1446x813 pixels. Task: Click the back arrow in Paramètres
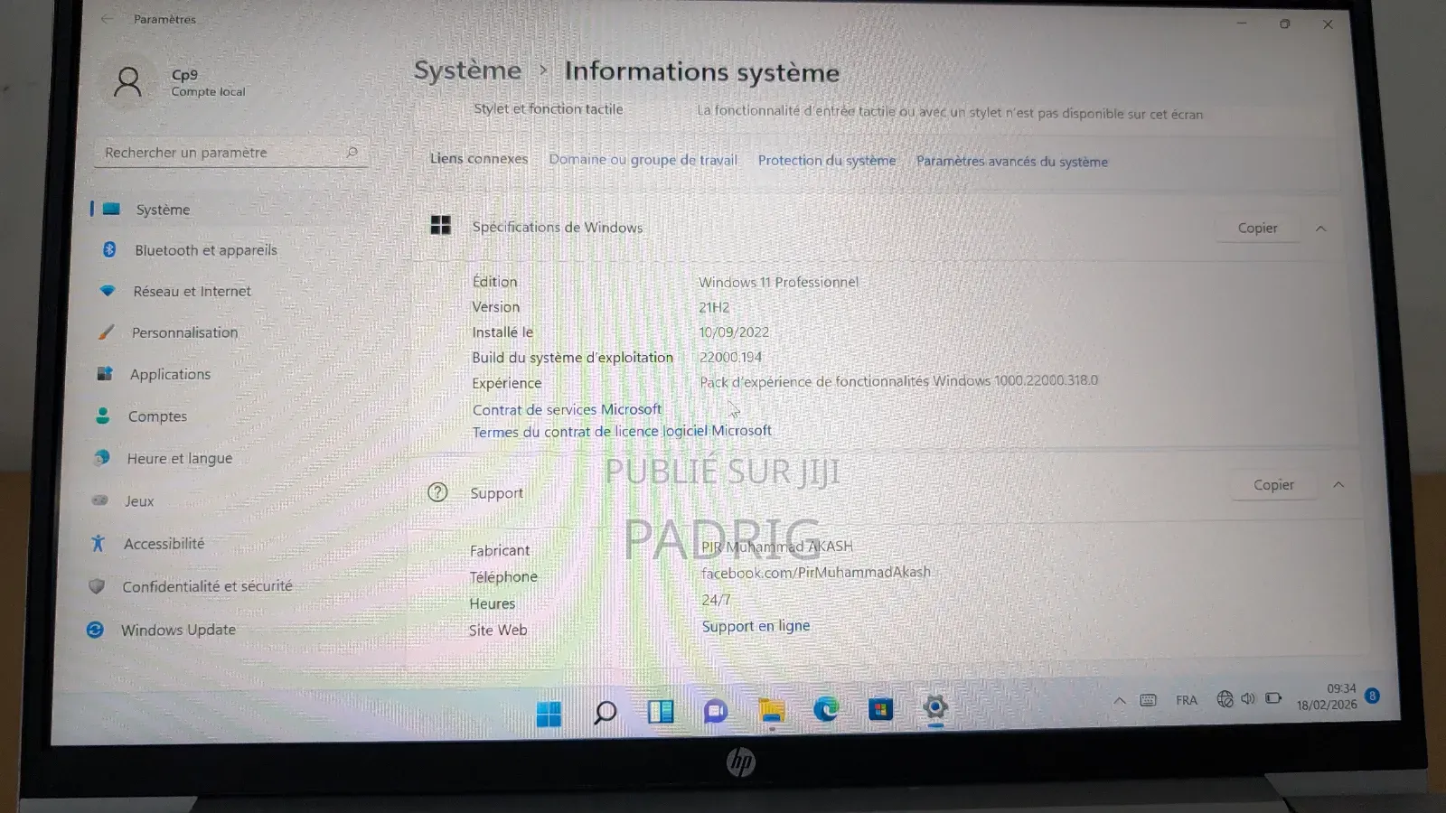coord(106,18)
